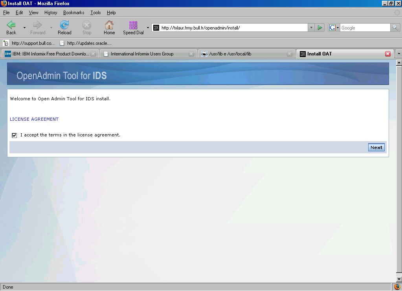Expand the search engine selector dropdown
The width and height of the screenshot is (402, 291).
[334, 28]
